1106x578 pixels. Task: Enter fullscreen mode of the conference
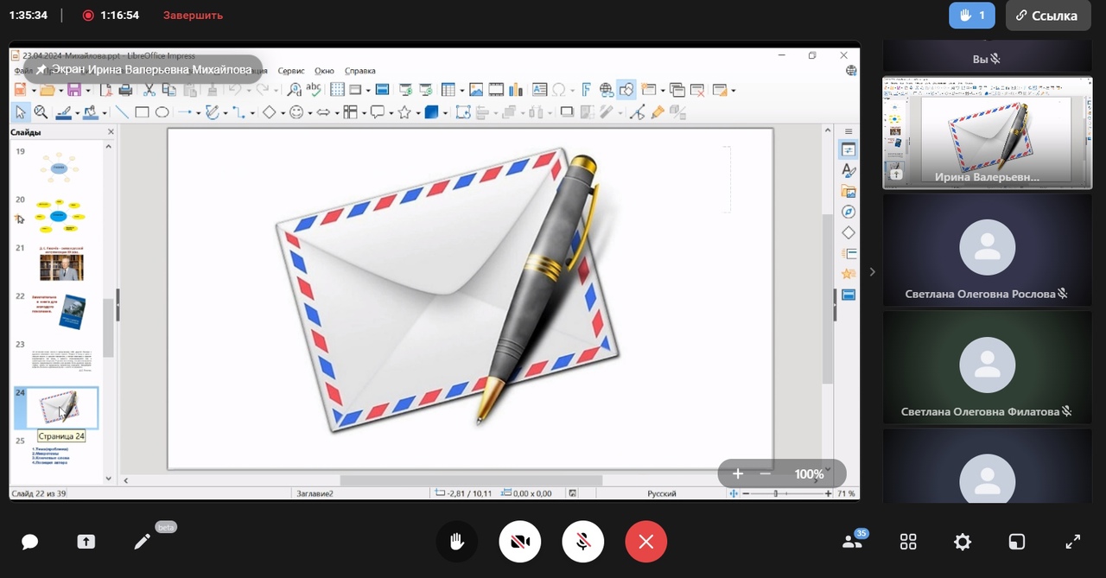1072,542
